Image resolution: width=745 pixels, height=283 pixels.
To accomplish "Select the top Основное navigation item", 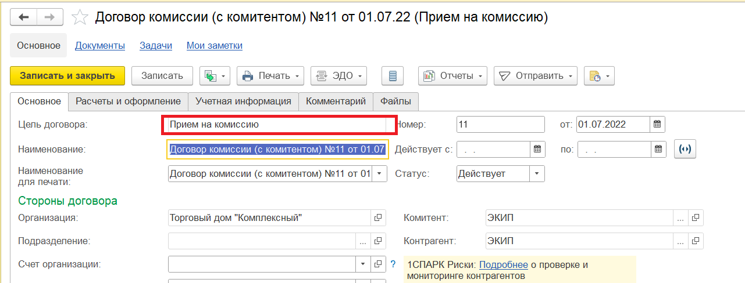I will point(38,45).
